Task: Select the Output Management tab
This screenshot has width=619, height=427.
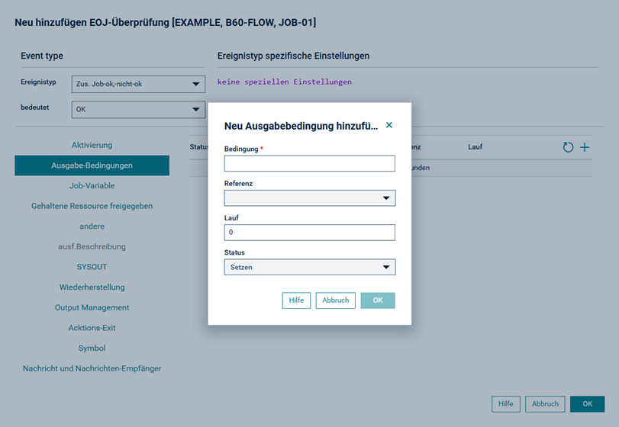Action: point(92,307)
